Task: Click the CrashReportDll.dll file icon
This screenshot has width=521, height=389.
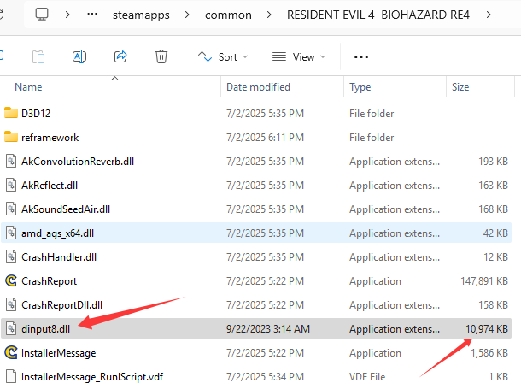Action: tap(11, 305)
